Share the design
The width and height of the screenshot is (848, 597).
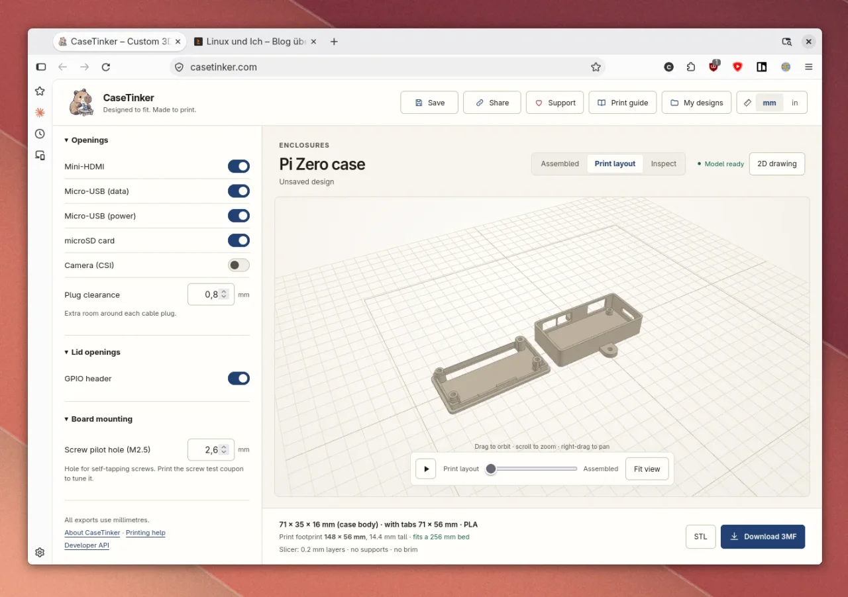(x=492, y=103)
